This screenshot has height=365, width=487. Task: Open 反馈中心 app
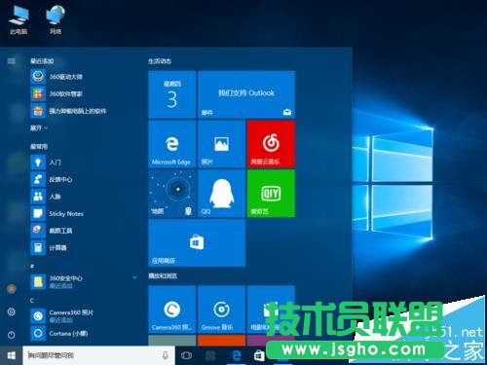52,179
